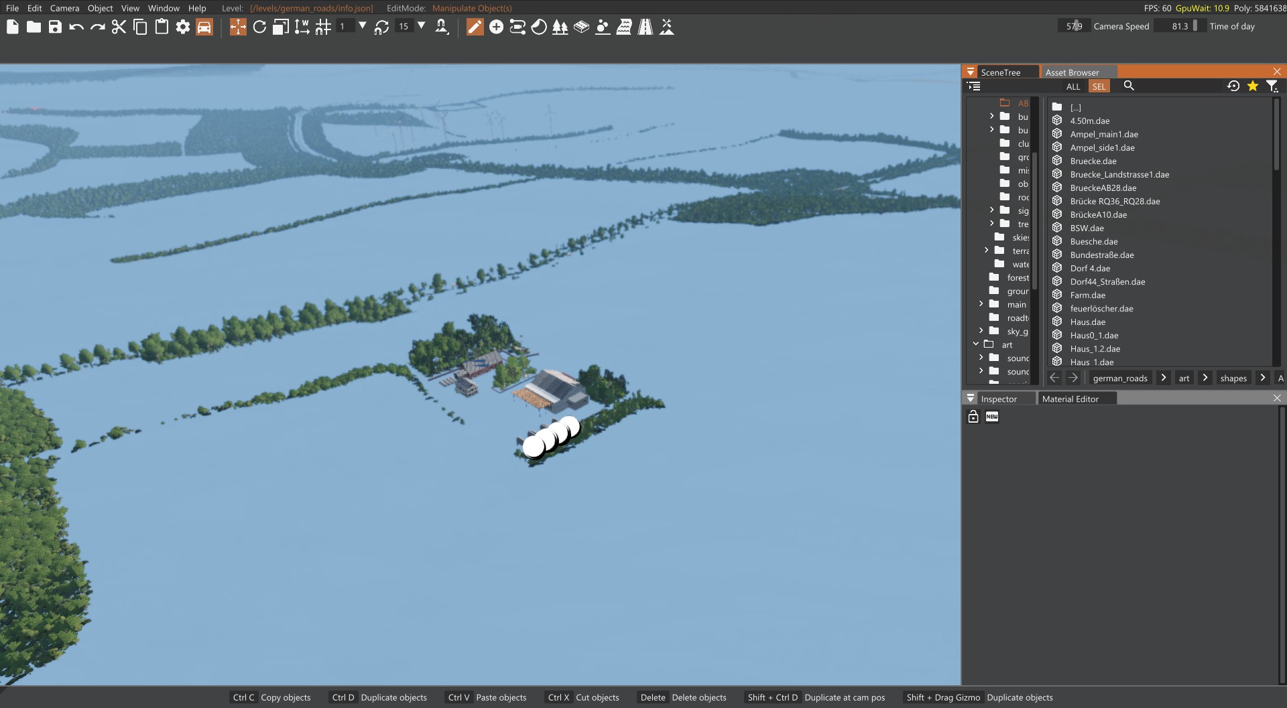This screenshot has height=708, width=1287.
Task: Create a new level with the blank-page icon
Action: (13, 27)
